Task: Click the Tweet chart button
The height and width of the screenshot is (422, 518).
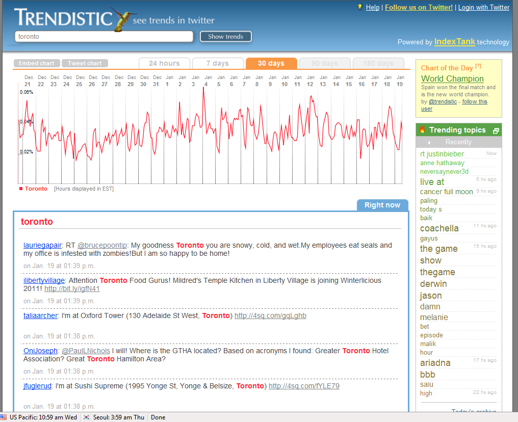Action: [x=85, y=63]
